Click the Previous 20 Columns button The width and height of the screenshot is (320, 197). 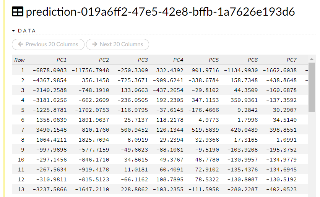pos(48,44)
